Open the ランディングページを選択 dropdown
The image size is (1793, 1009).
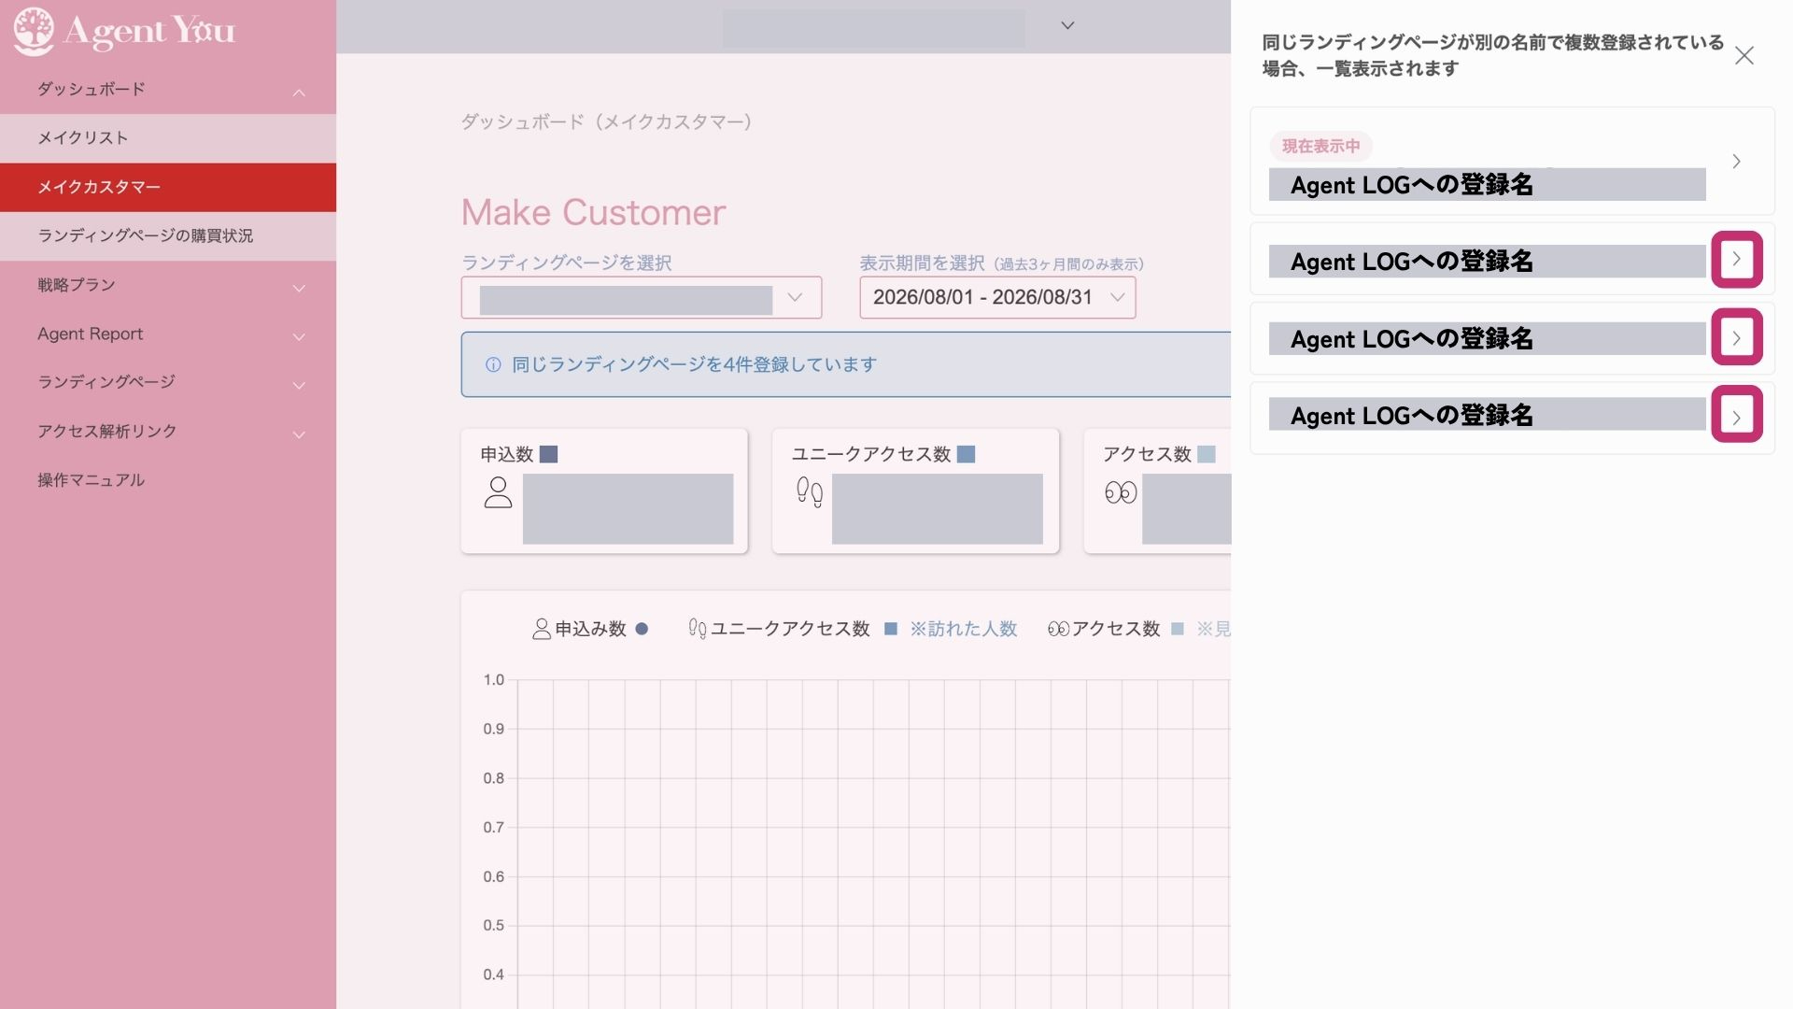pos(642,298)
